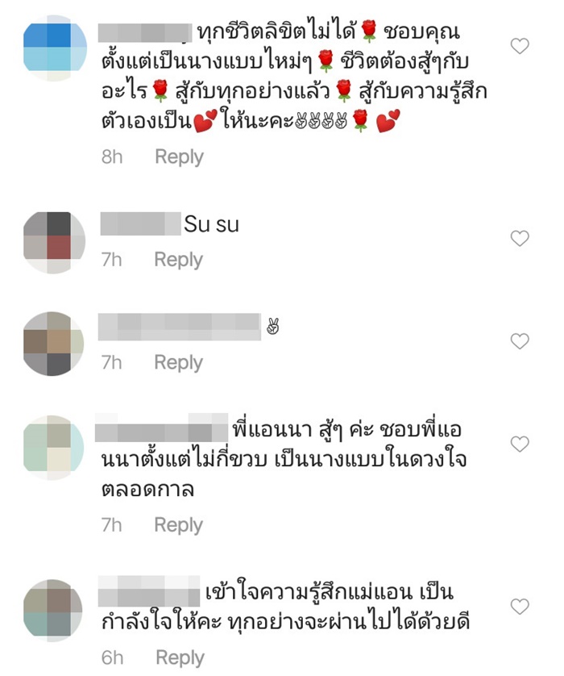Like the "Su su" comment
Viewport: 564px width, 676px height.
pos(519,238)
